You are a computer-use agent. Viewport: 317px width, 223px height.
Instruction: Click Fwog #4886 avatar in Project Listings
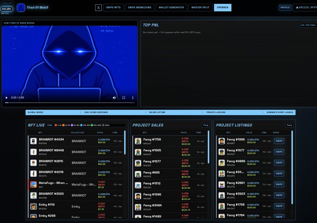tap(221, 163)
